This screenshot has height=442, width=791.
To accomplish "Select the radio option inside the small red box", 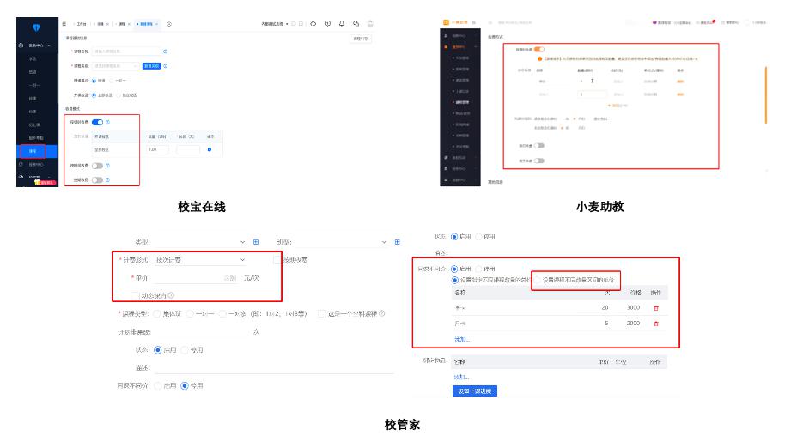I will (538, 280).
